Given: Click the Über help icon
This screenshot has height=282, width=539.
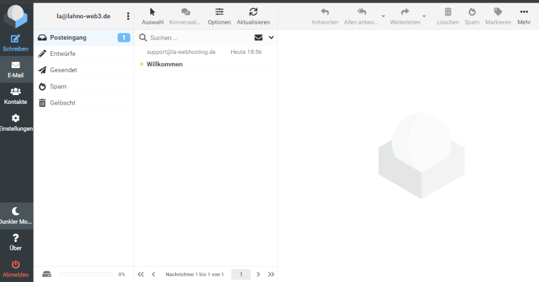Looking at the screenshot, I should pyautogui.click(x=16, y=238).
